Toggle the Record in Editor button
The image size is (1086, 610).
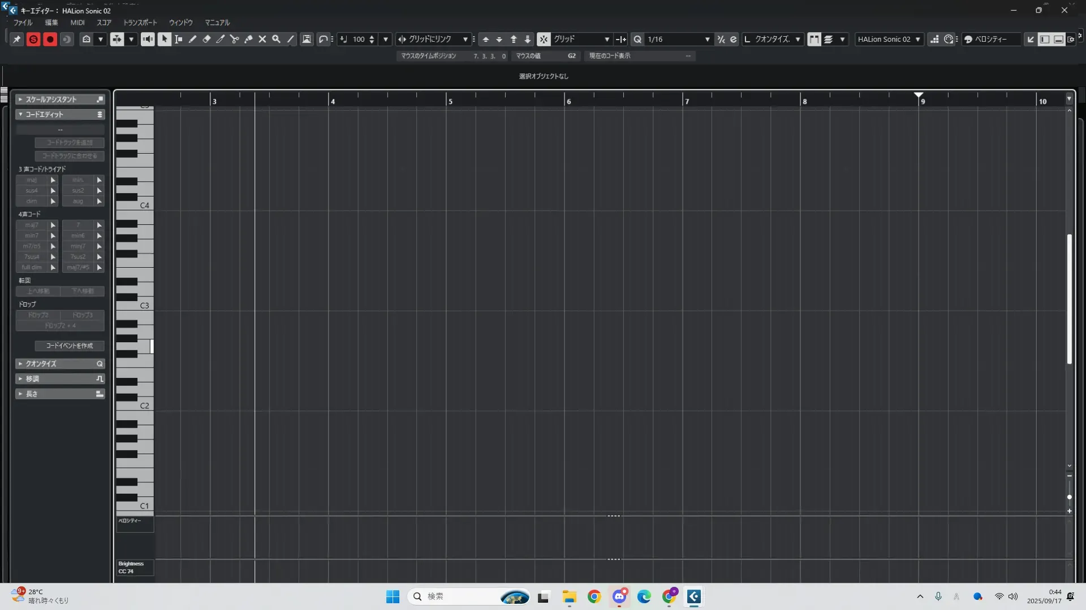[x=50, y=39]
